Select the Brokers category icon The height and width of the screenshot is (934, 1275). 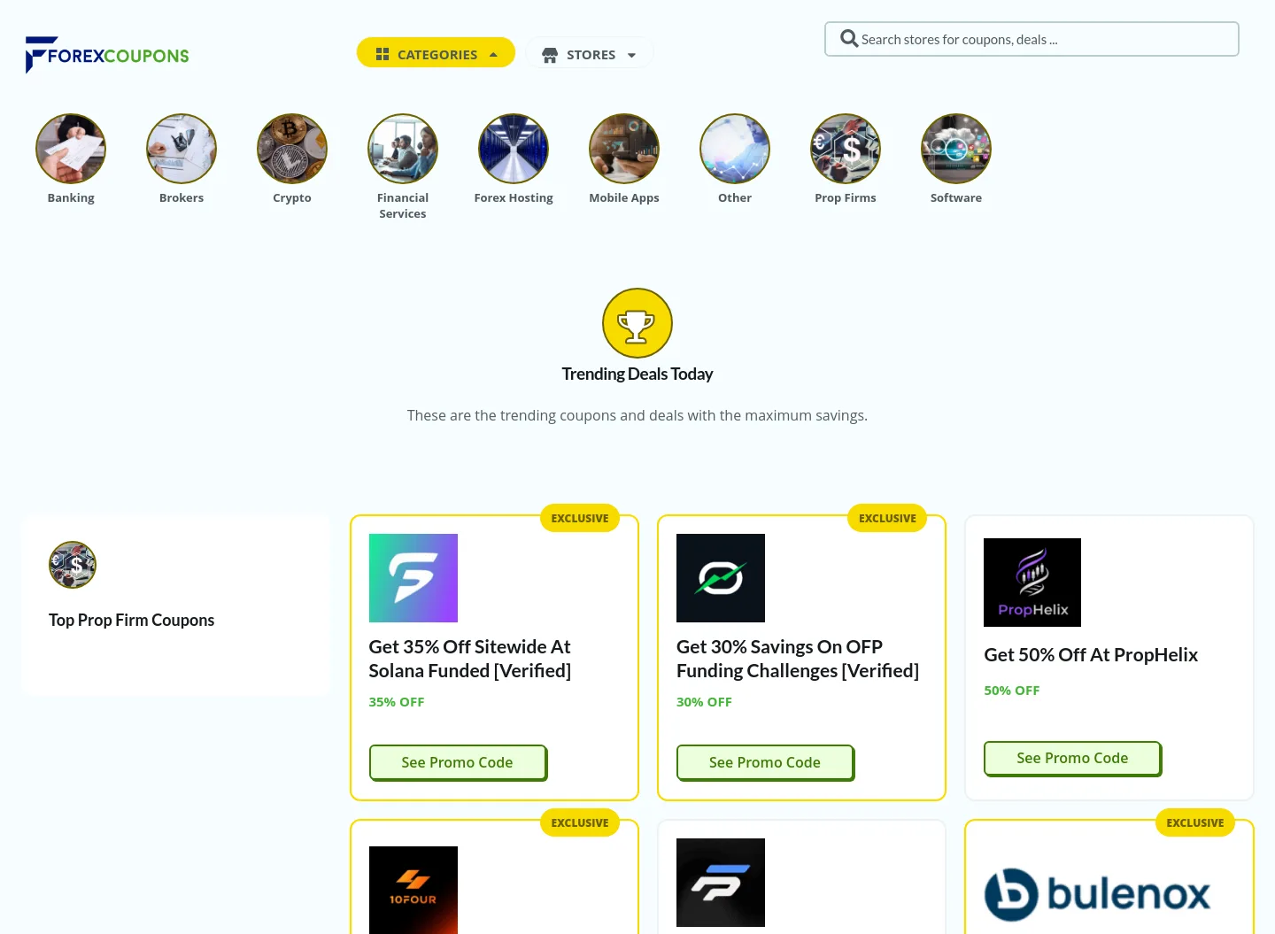(x=182, y=149)
